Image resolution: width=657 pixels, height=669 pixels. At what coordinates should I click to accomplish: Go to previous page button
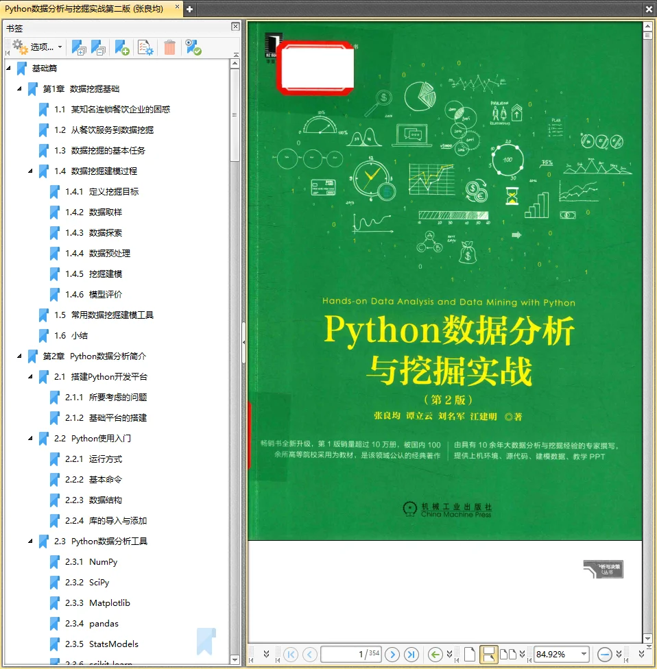point(310,654)
